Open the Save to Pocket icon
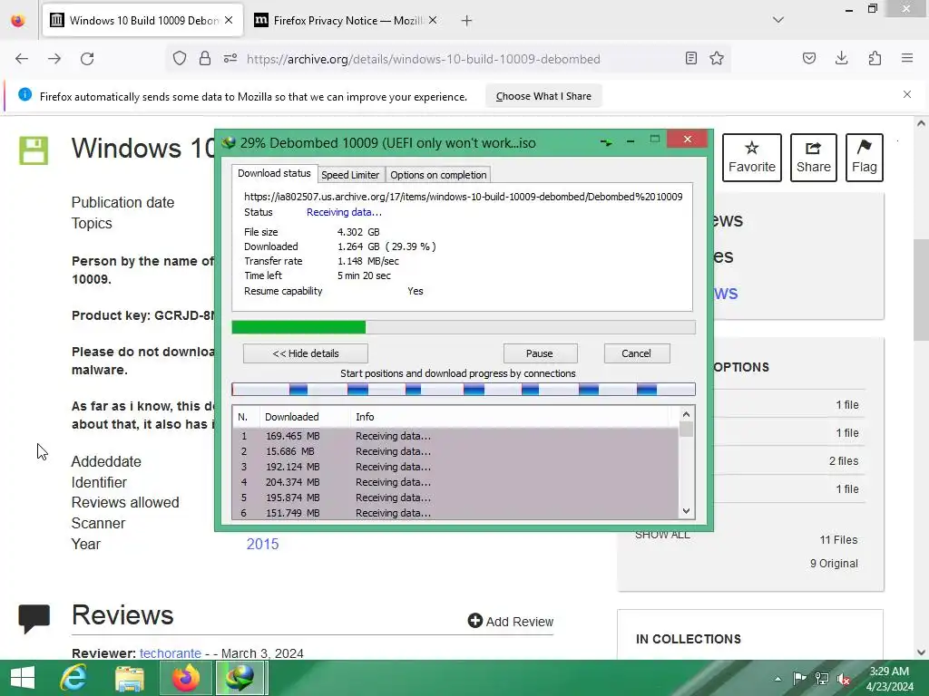 809,58
